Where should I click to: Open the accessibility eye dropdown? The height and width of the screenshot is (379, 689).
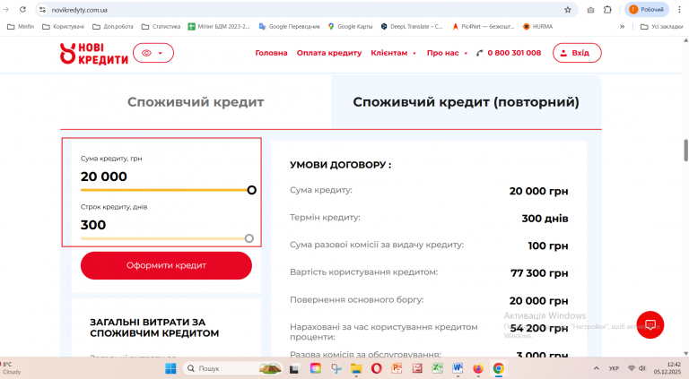(153, 53)
